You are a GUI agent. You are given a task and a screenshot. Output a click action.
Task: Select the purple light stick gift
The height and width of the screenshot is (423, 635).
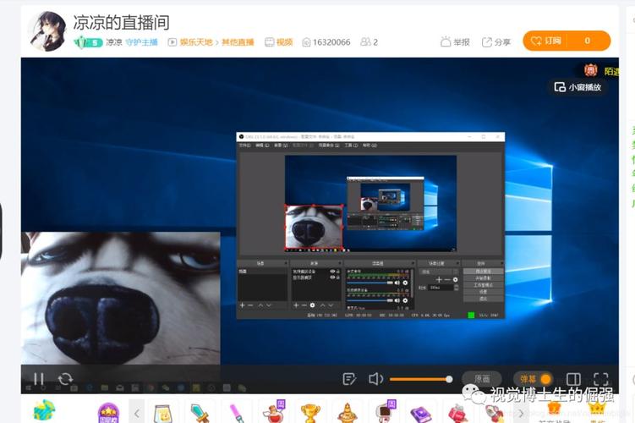pyautogui.click(x=237, y=414)
